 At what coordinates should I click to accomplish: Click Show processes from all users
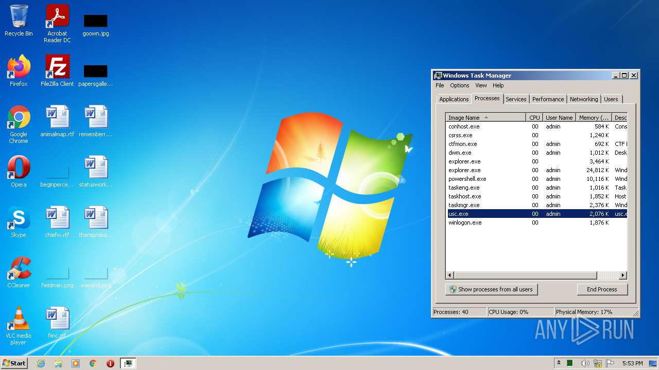pos(491,289)
